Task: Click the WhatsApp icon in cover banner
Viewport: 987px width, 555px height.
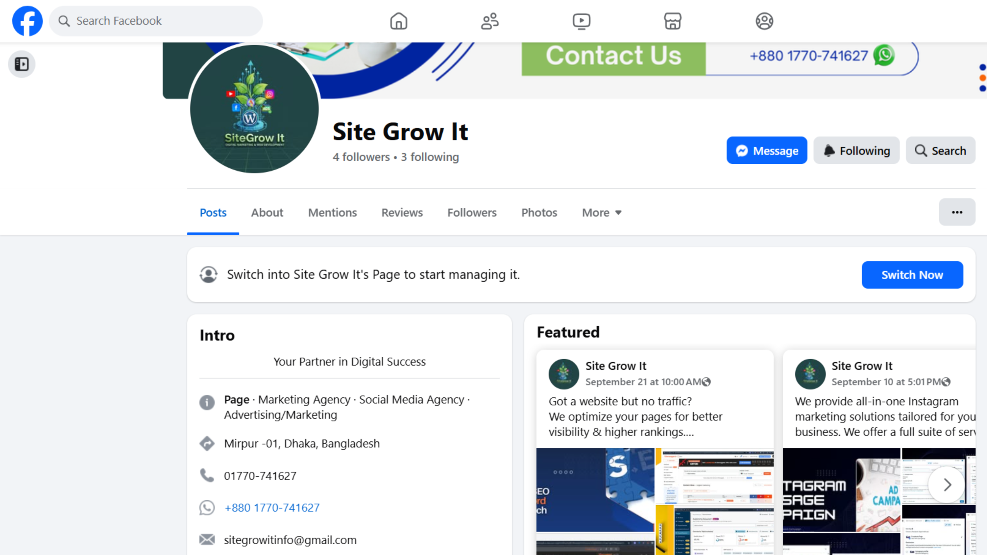Action: [x=884, y=55]
